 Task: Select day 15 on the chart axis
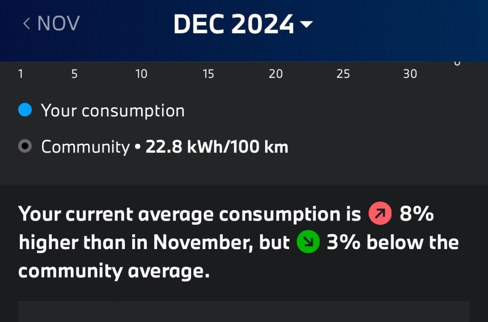pyautogui.click(x=208, y=74)
